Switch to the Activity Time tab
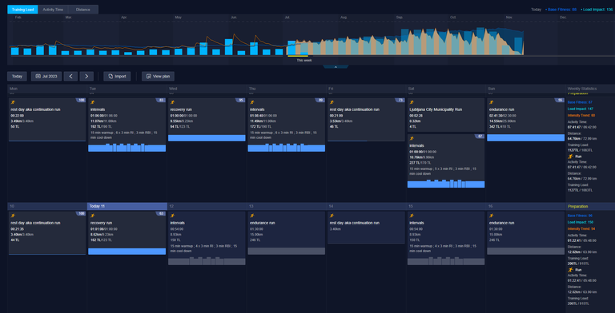This screenshot has width=615, height=313. pyautogui.click(x=53, y=10)
